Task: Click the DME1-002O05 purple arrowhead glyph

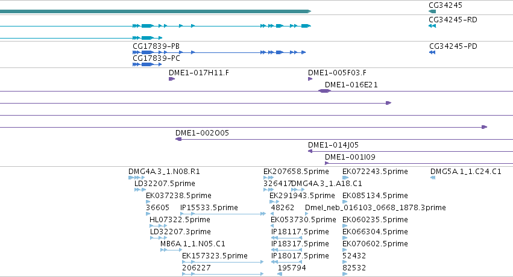Action: 178,139
